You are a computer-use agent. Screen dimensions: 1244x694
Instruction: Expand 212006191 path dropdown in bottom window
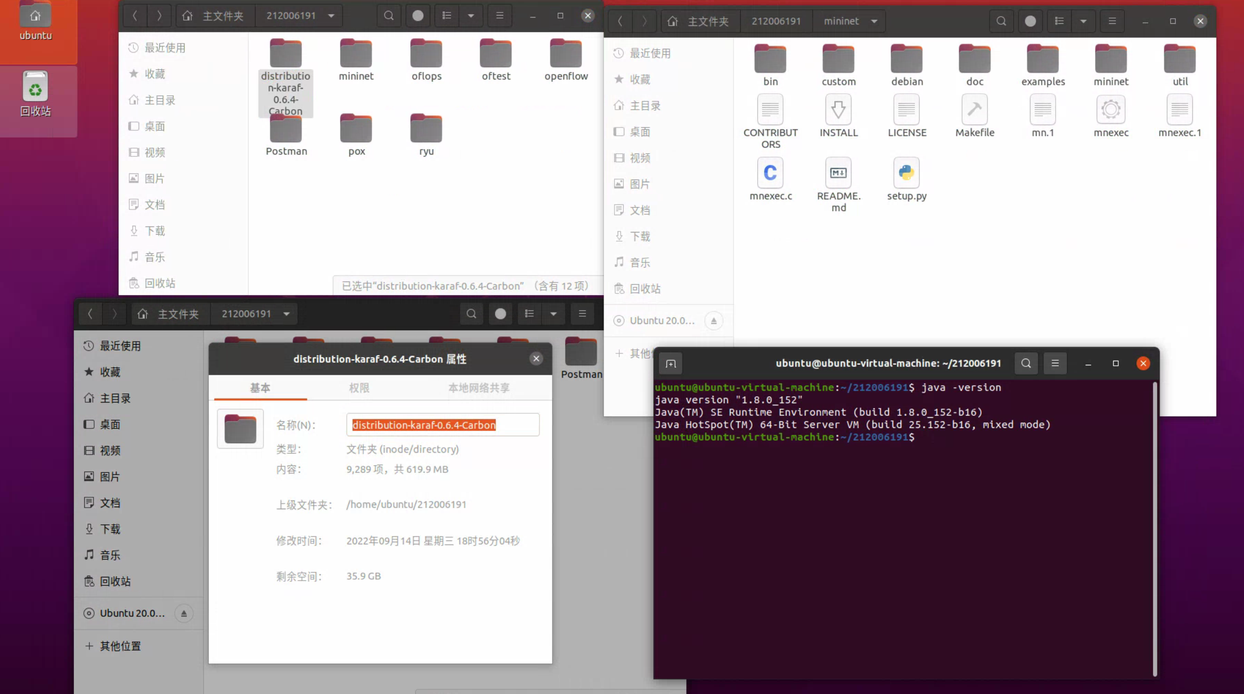point(287,314)
